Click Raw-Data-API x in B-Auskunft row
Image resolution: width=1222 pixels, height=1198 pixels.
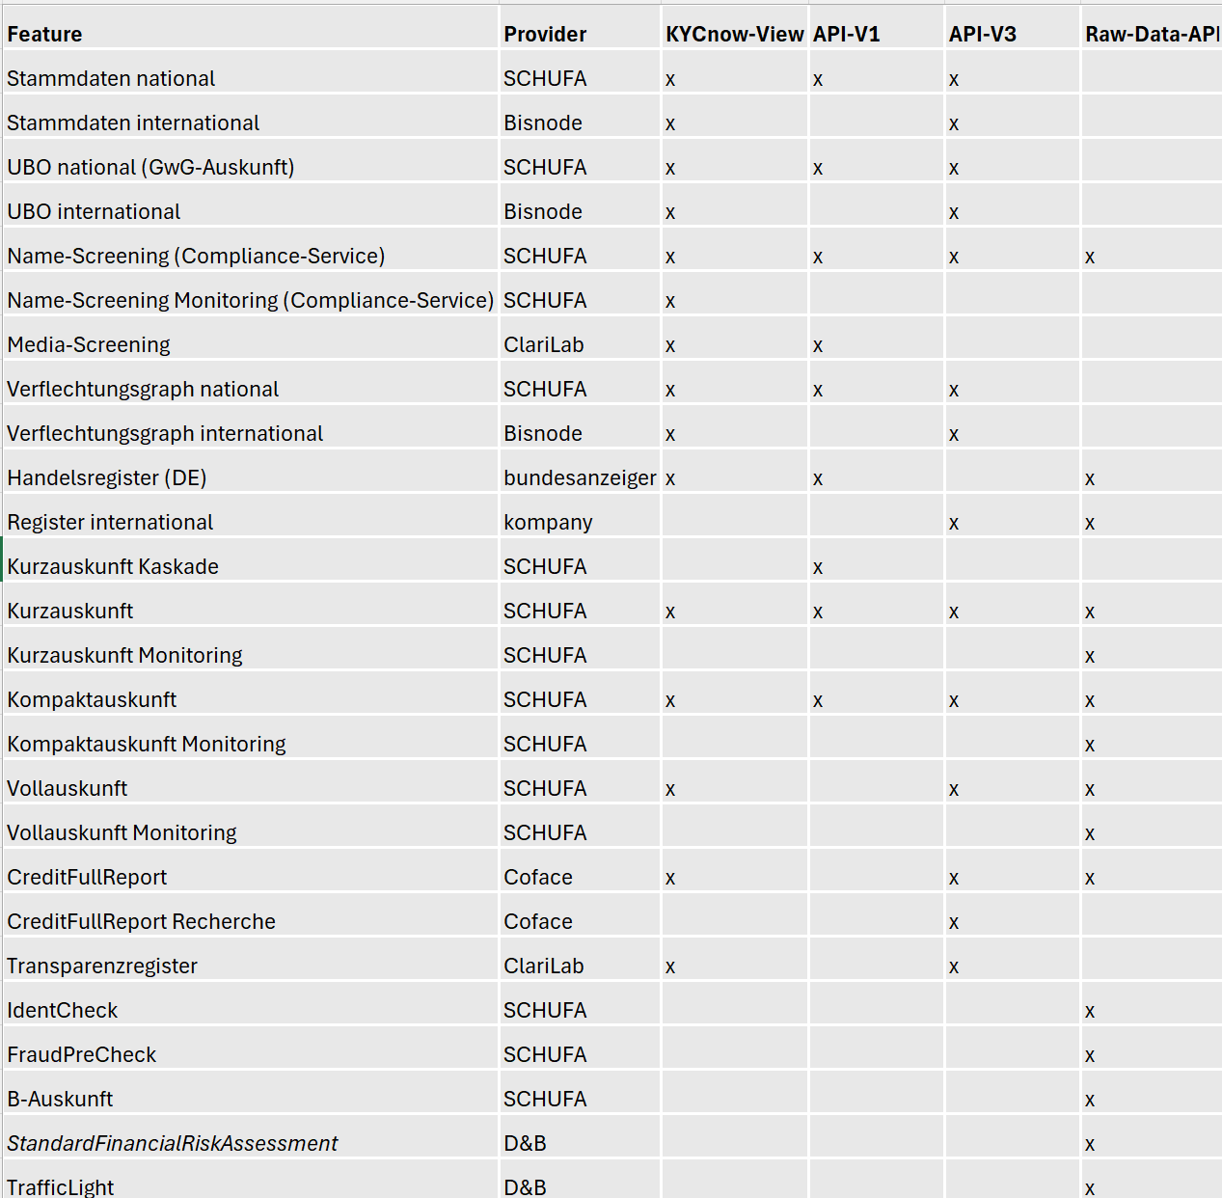click(1090, 1101)
